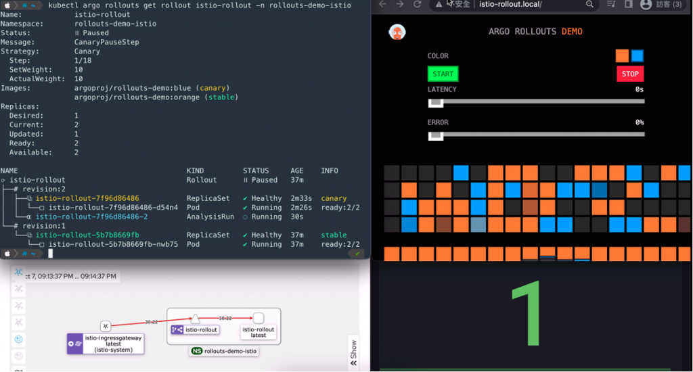Reload the istio-rollout.local page
The width and height of the screenshot is (693, 372).
(x=417, y=4)
